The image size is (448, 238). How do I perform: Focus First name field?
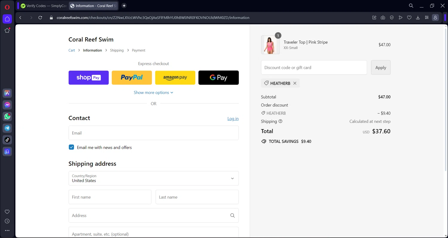110,197
